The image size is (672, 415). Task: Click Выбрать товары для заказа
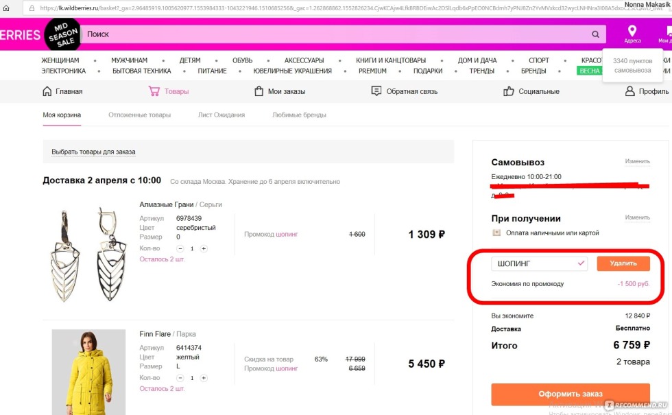[93, 152]
